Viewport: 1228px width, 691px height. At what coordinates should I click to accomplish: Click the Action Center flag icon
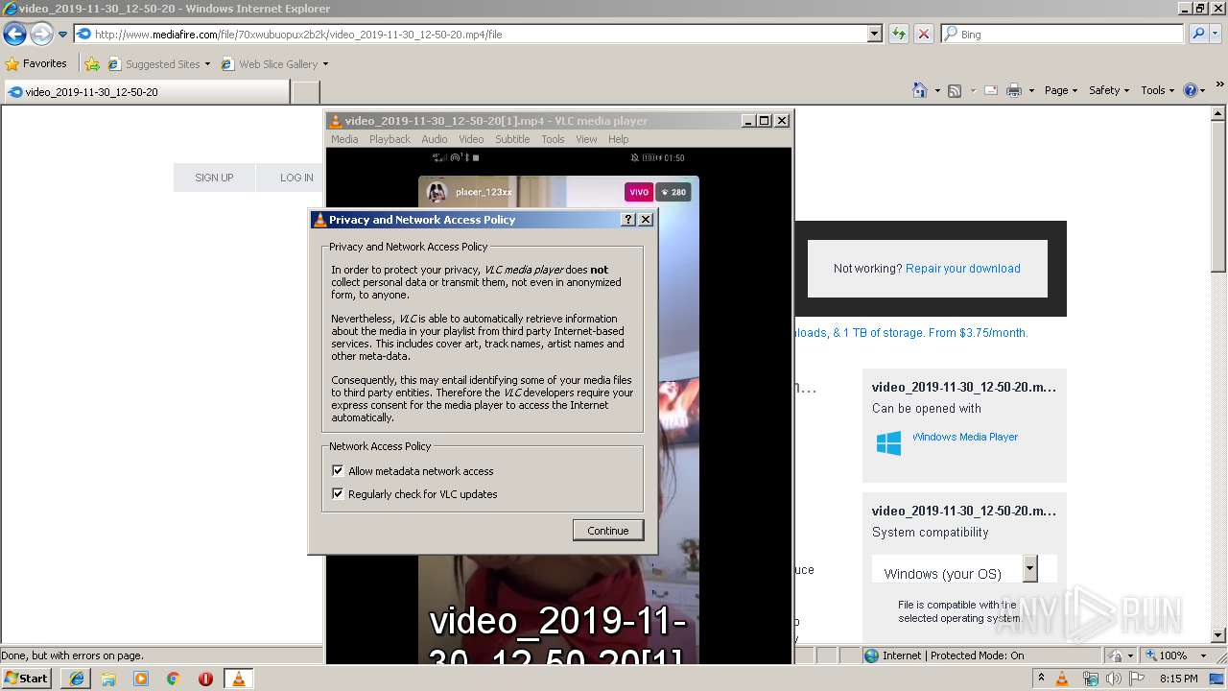pyautogui.click(x=1138, y=679)
